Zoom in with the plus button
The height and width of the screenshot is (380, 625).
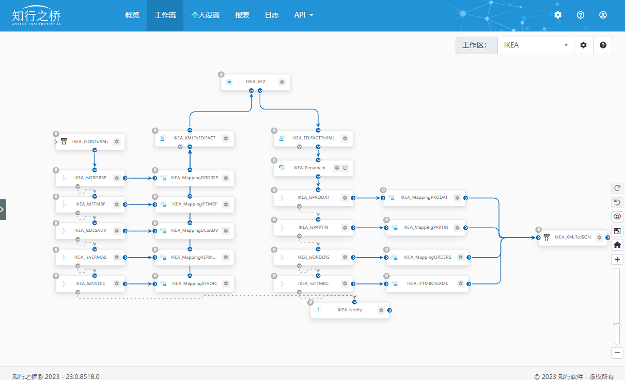click(617, 259)
